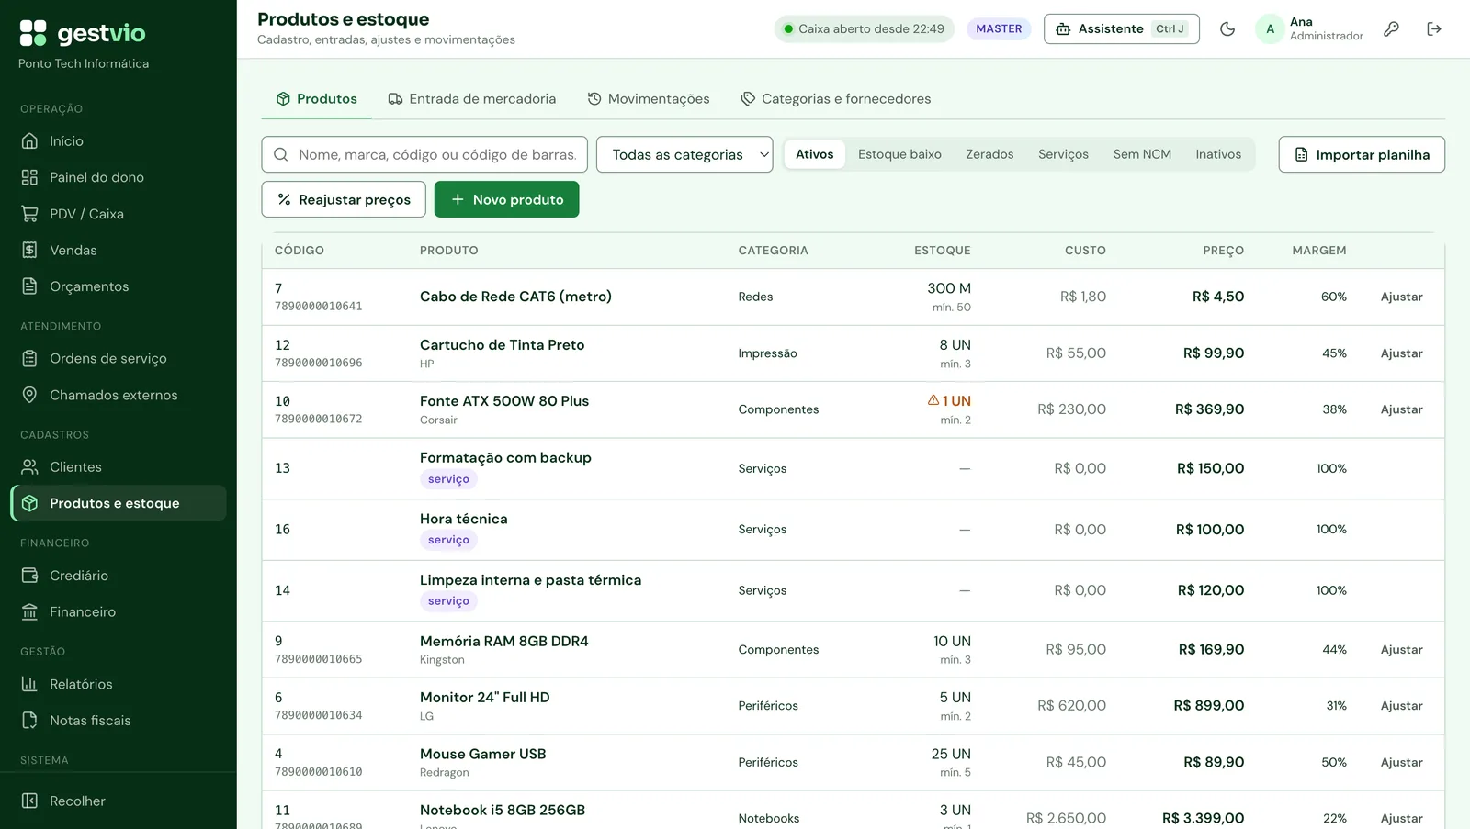Screen dimensions: 1470x829
Task: Open Crediário in the sidebar
Action: pyautogui.click(x=118, y=576)
